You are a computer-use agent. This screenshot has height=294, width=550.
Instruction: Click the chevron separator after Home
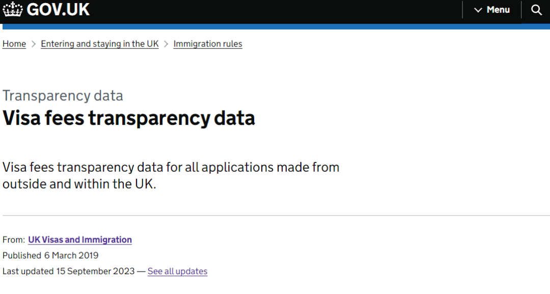pyautogui.click(x=34, y=44)
